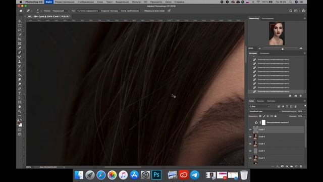323x182 pixels.
Task: Open the Справка menu
Action: 179,2
